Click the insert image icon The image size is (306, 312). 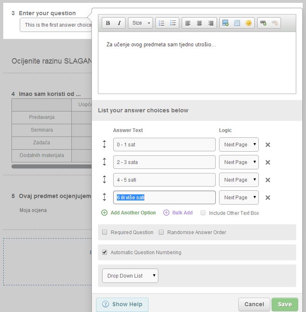pos(225,23)
